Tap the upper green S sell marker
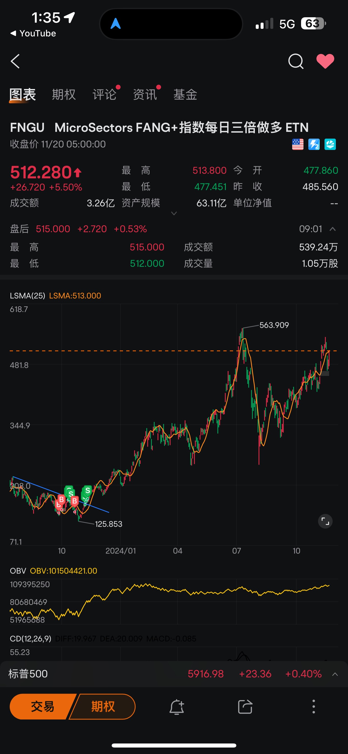348x754 pixels. tap(88, 490)
